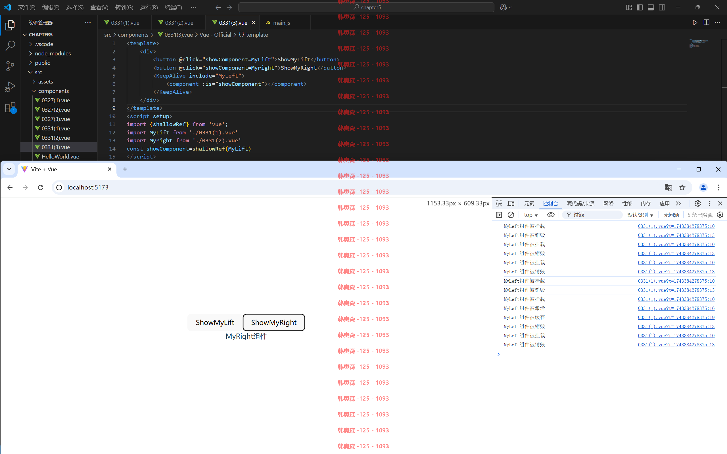Open editor more actions ellipsis
The image size is (727, 454).
pos(717,22)
